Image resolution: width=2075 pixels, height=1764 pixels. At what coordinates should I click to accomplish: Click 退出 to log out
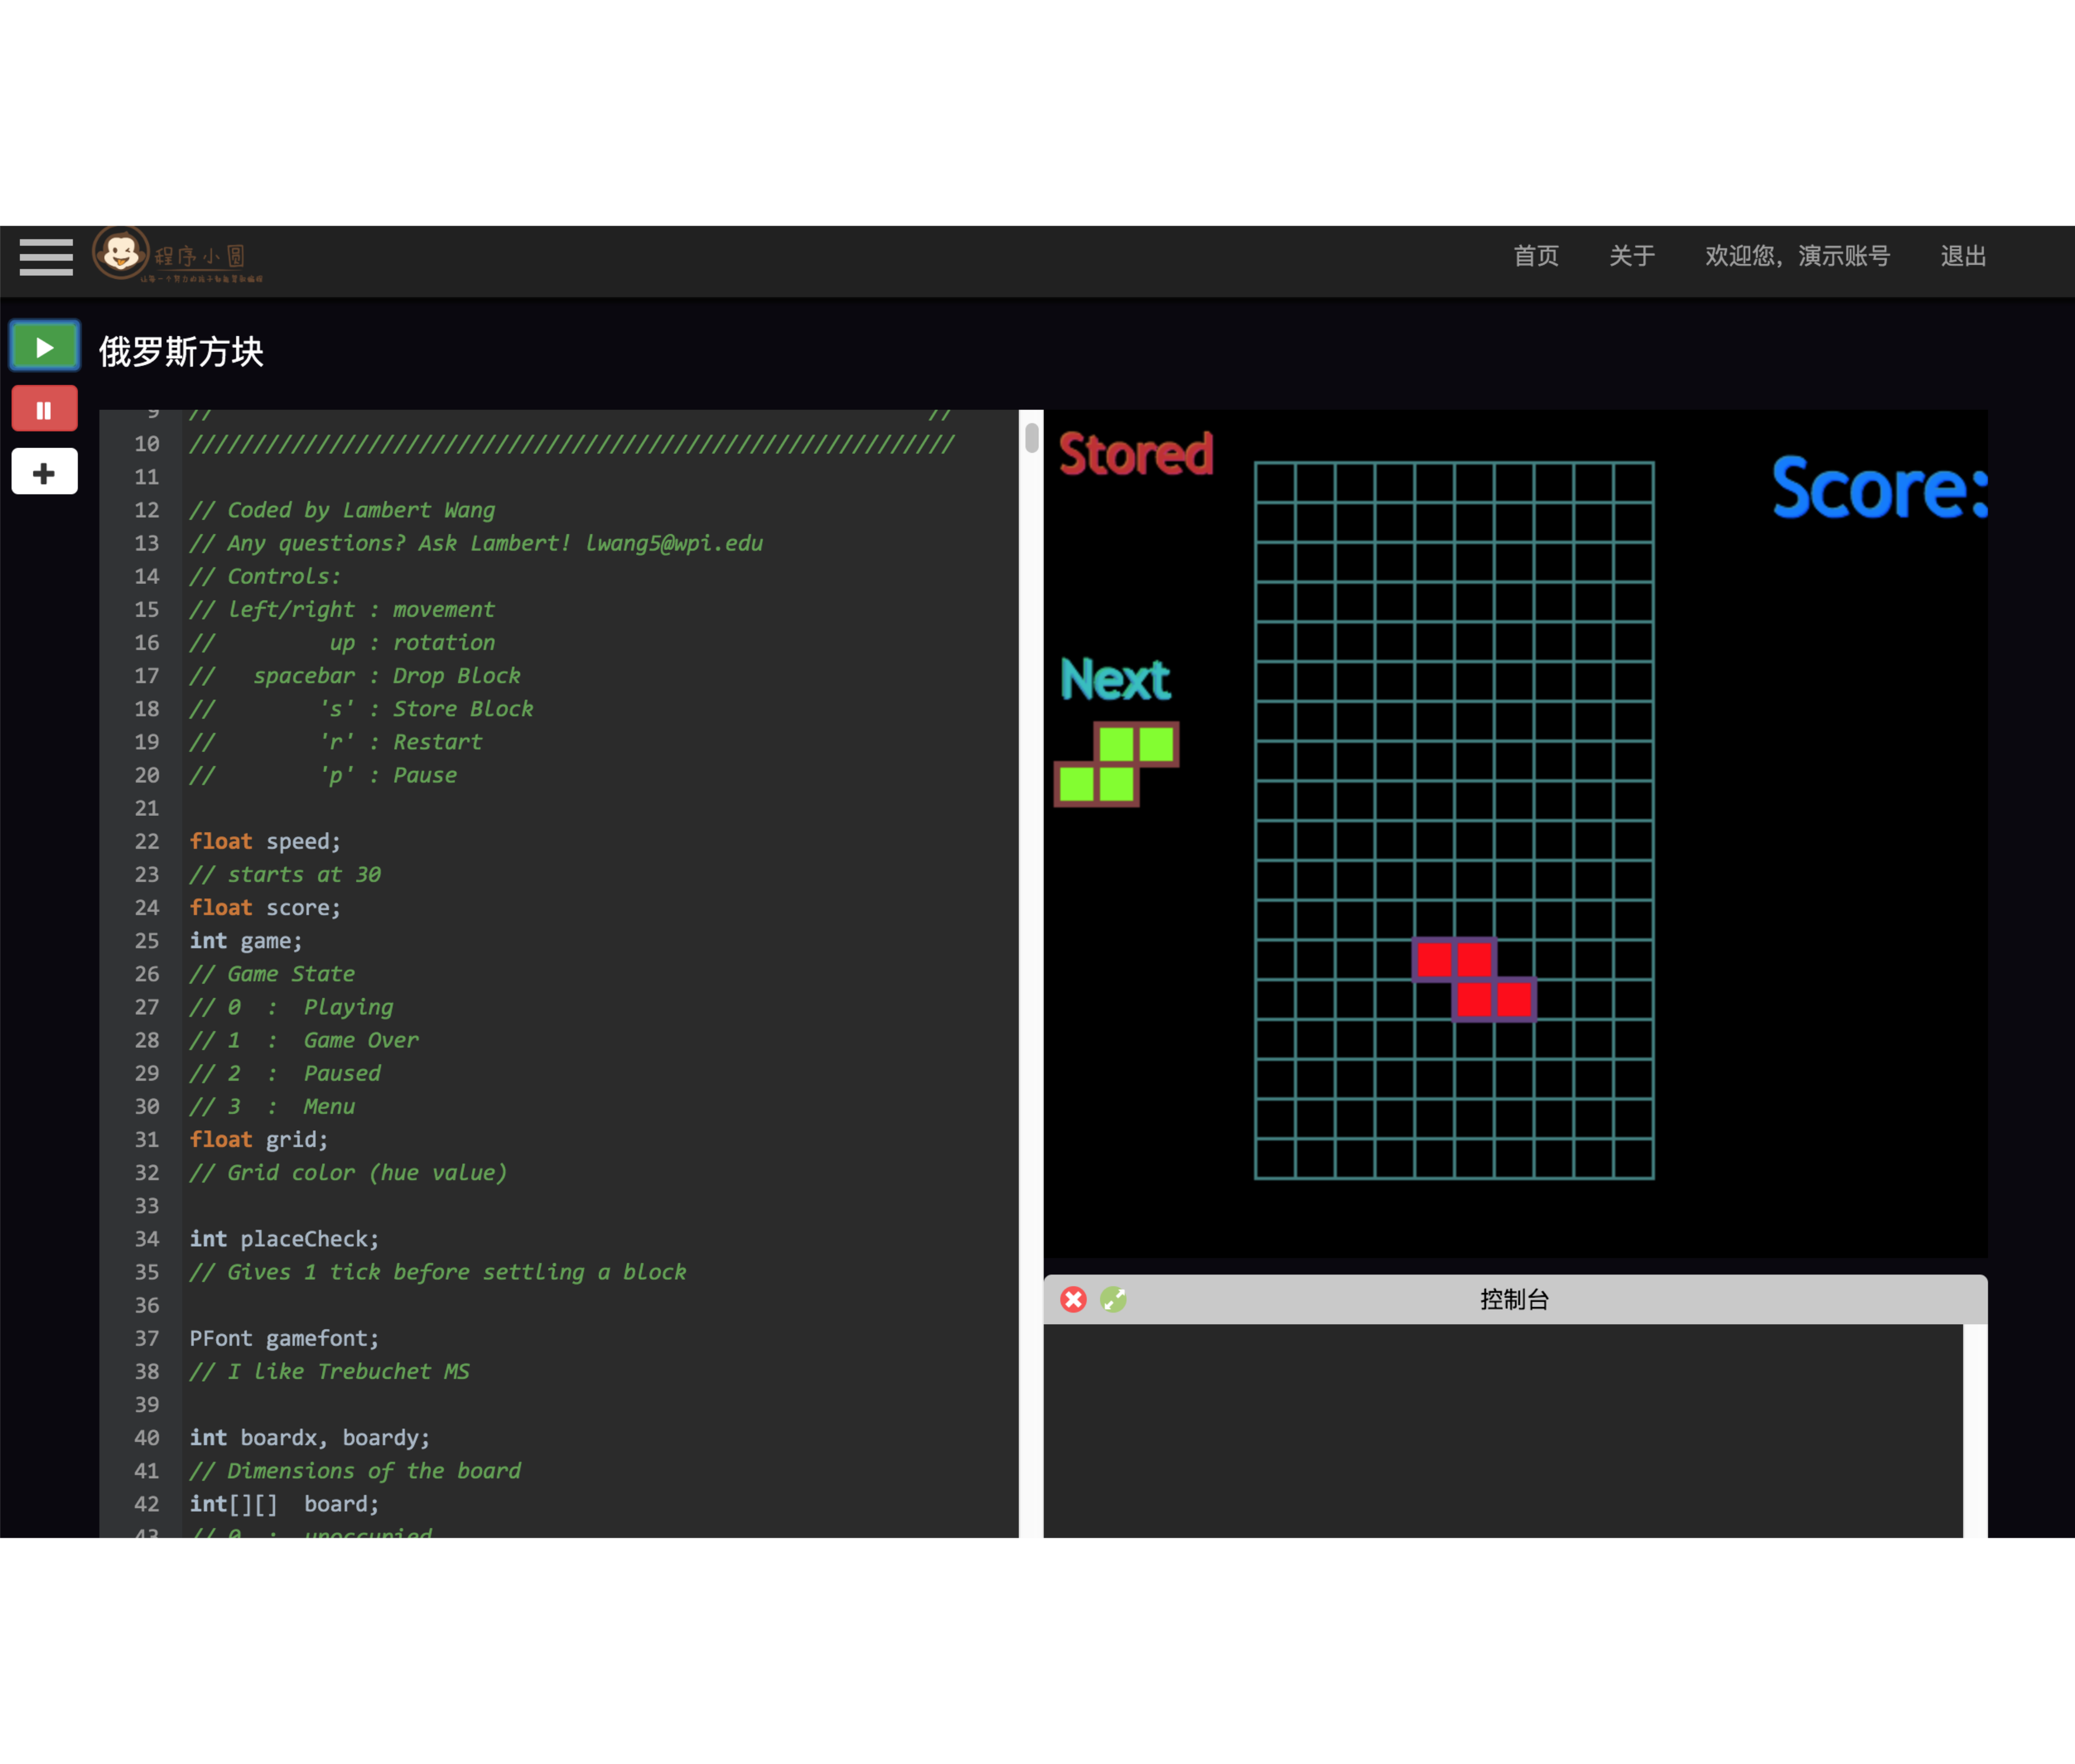[x=1962, y=256]
